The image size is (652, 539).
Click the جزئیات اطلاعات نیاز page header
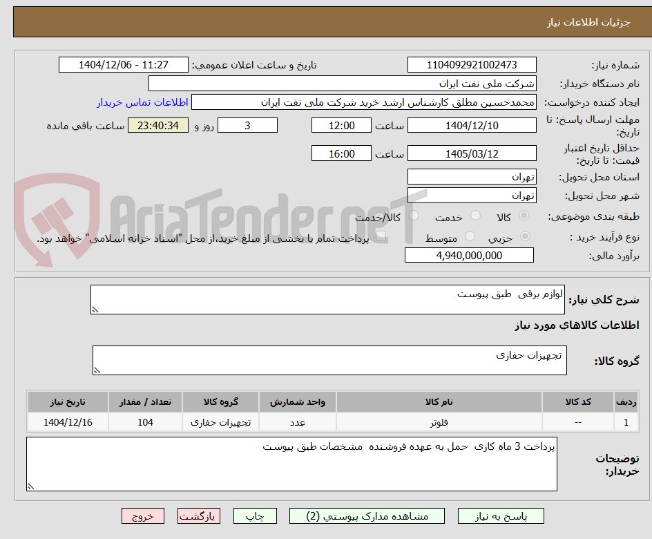[588, 22]
